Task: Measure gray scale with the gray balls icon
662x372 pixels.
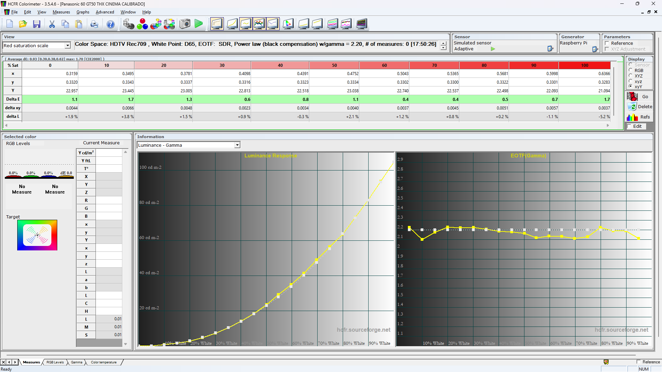Action: coord(129,24)
